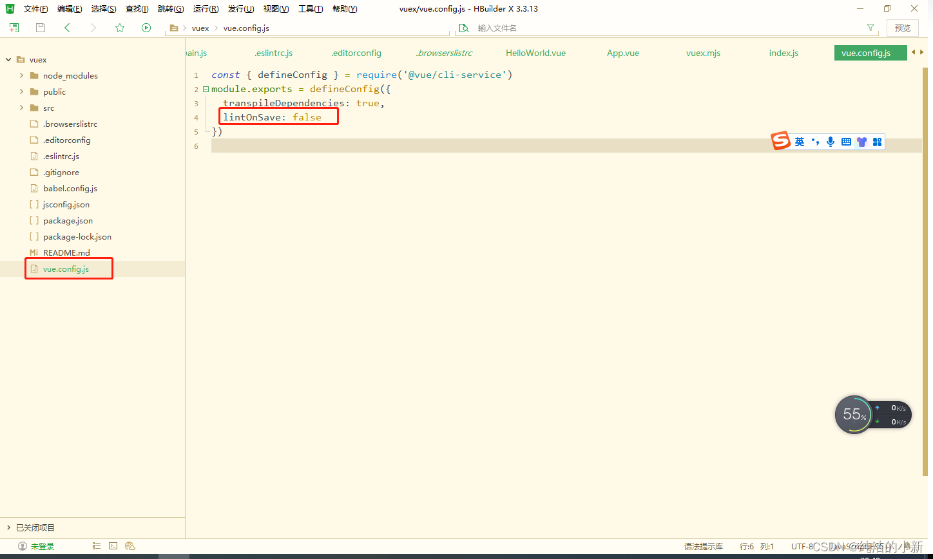Click the filter funnel icon
933x559 pixels.
[870, 28]
